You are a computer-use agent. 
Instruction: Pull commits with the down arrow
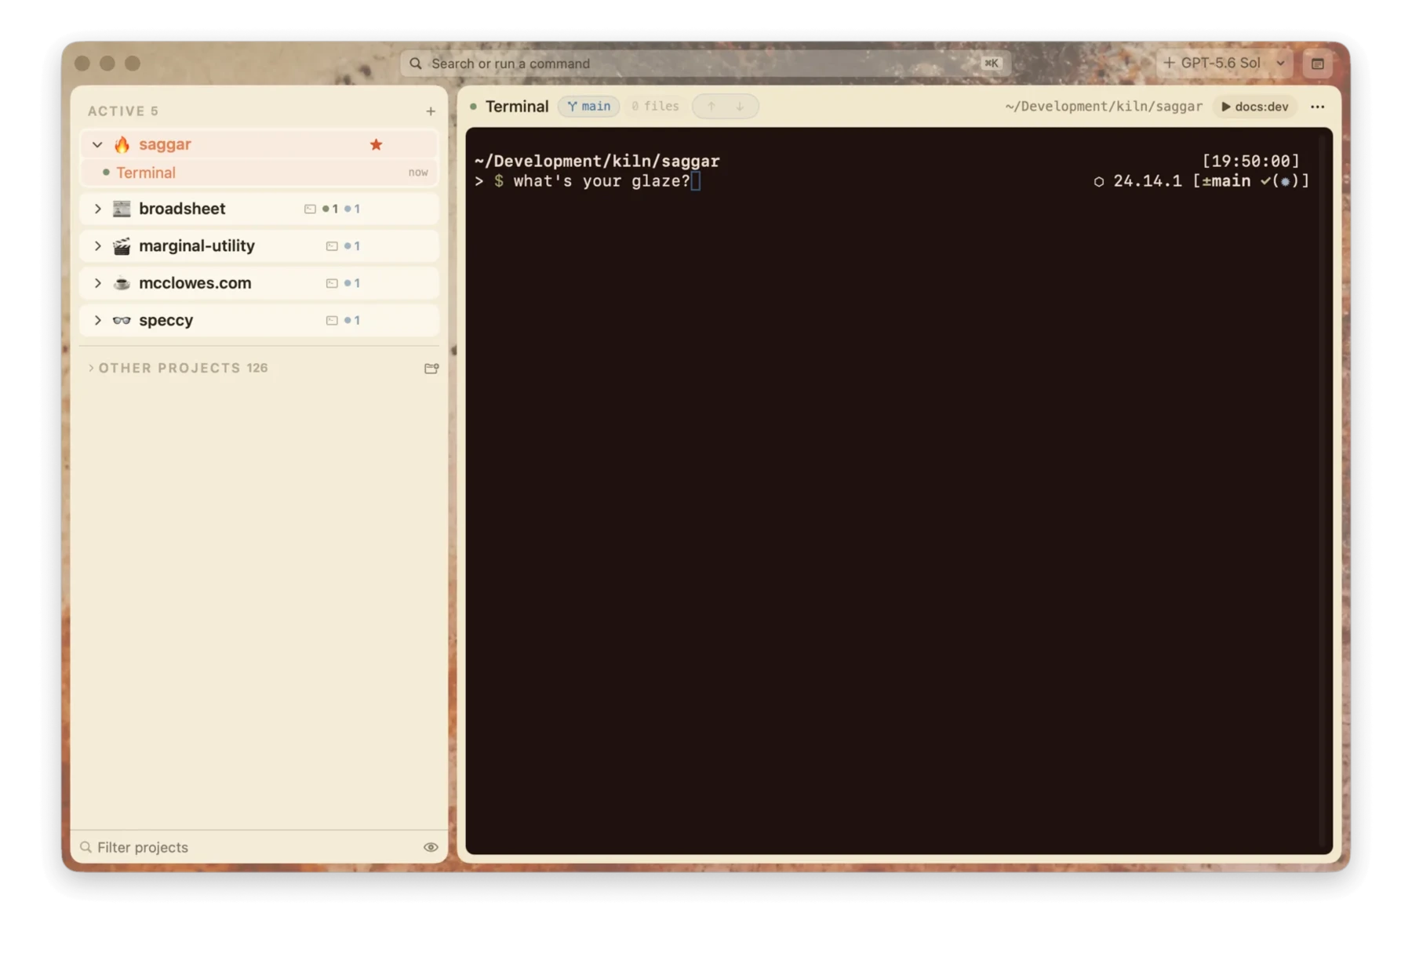(x=740, y=106)
